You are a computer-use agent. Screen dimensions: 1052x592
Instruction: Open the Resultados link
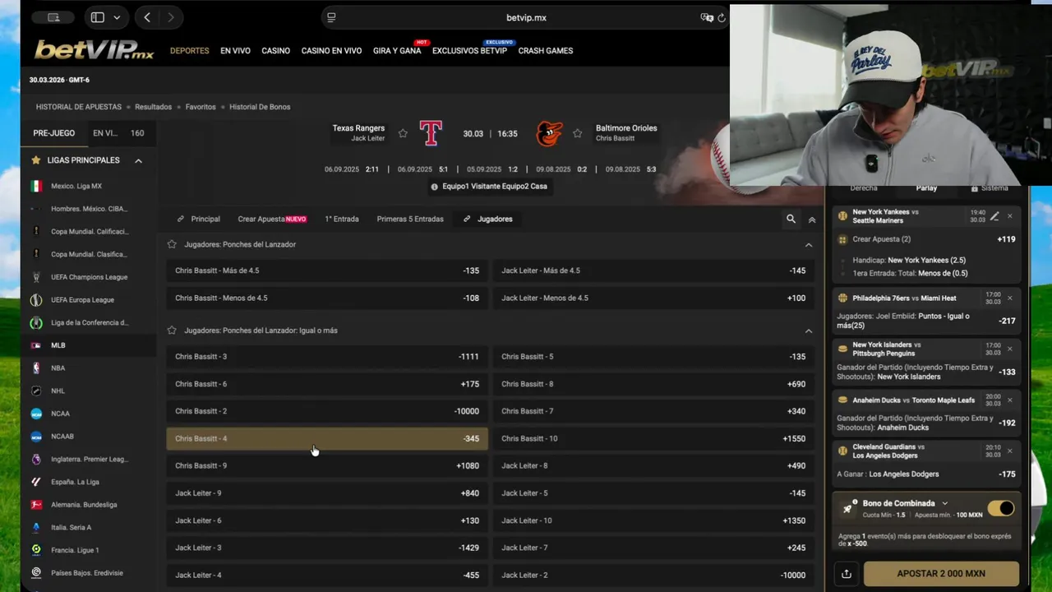click(153, 107)
